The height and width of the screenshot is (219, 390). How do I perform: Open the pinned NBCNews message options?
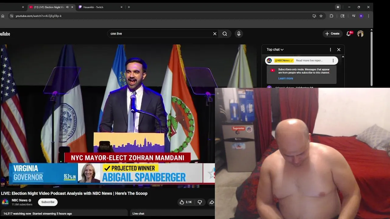pos(333,61)
